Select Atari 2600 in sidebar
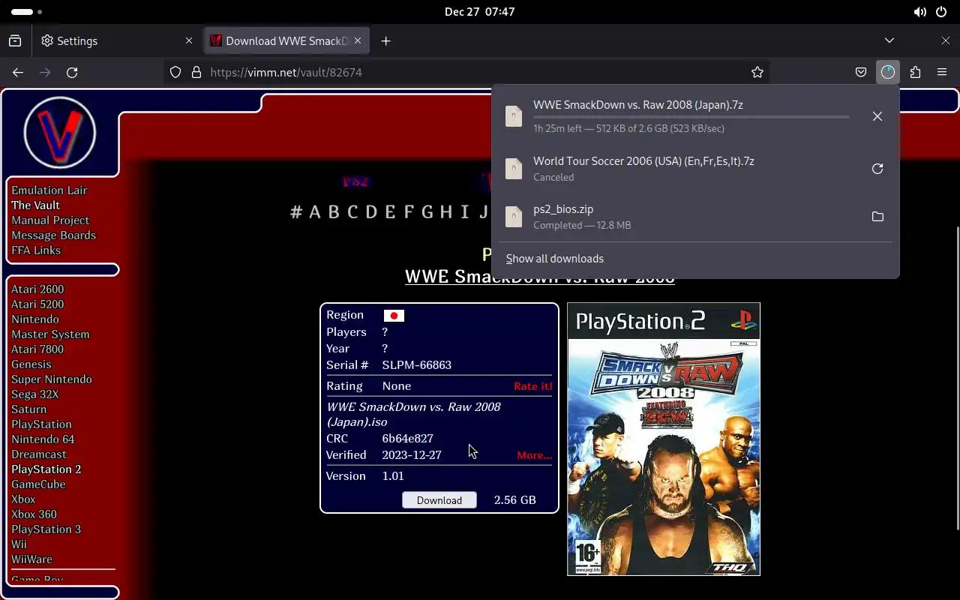The width and height of the screenshot is (960, 600). coord(37,289)
